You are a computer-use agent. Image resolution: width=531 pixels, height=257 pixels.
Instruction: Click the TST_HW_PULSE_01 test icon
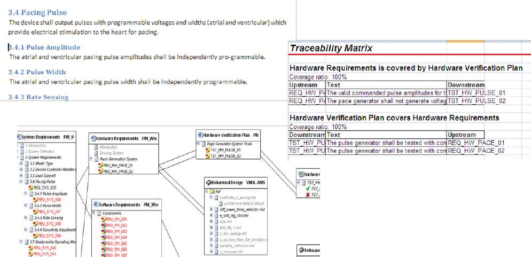(208, 150)
